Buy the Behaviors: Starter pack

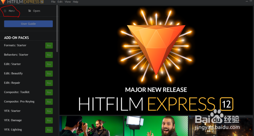(49, 55)
